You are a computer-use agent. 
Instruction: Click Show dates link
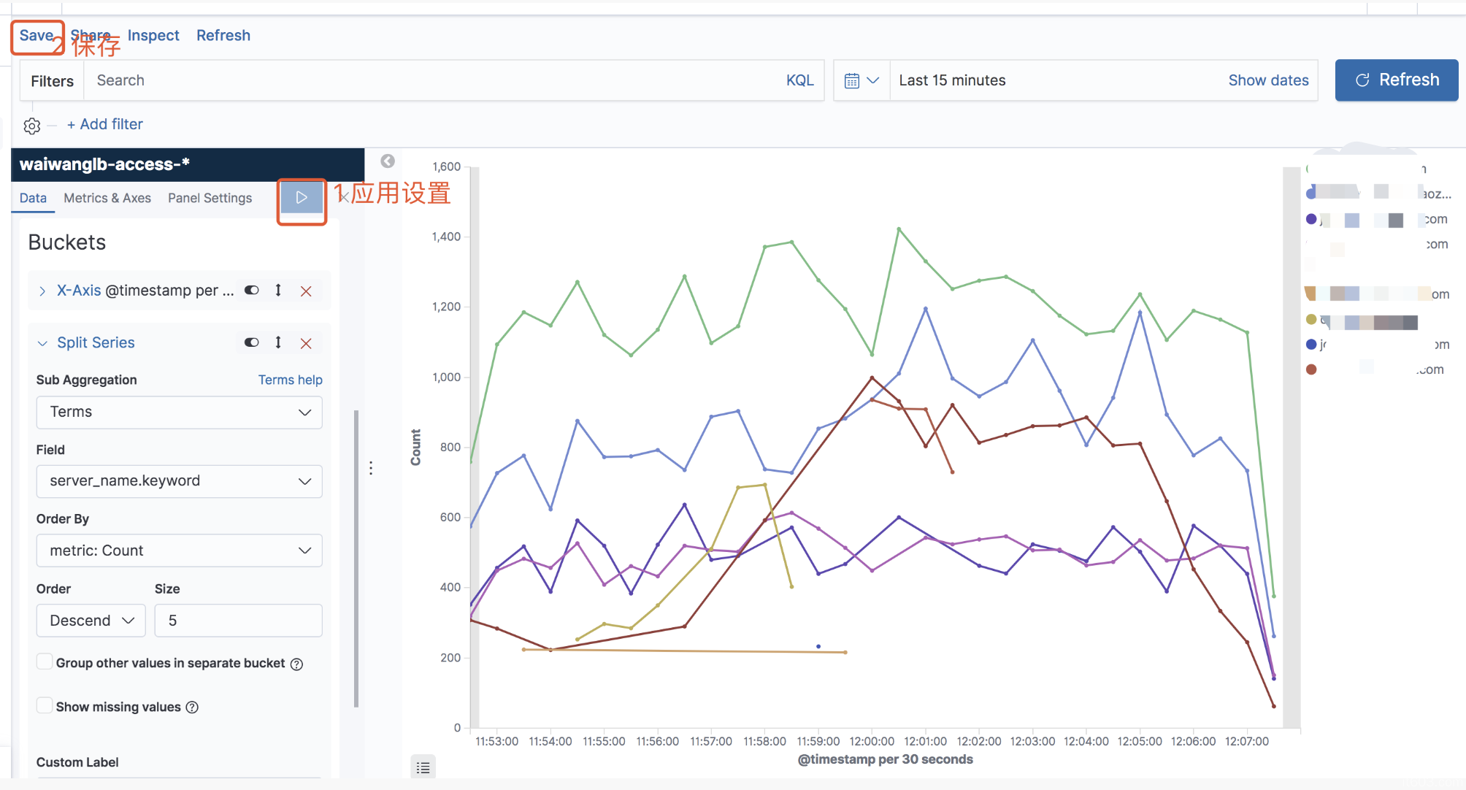(1268, 80)
